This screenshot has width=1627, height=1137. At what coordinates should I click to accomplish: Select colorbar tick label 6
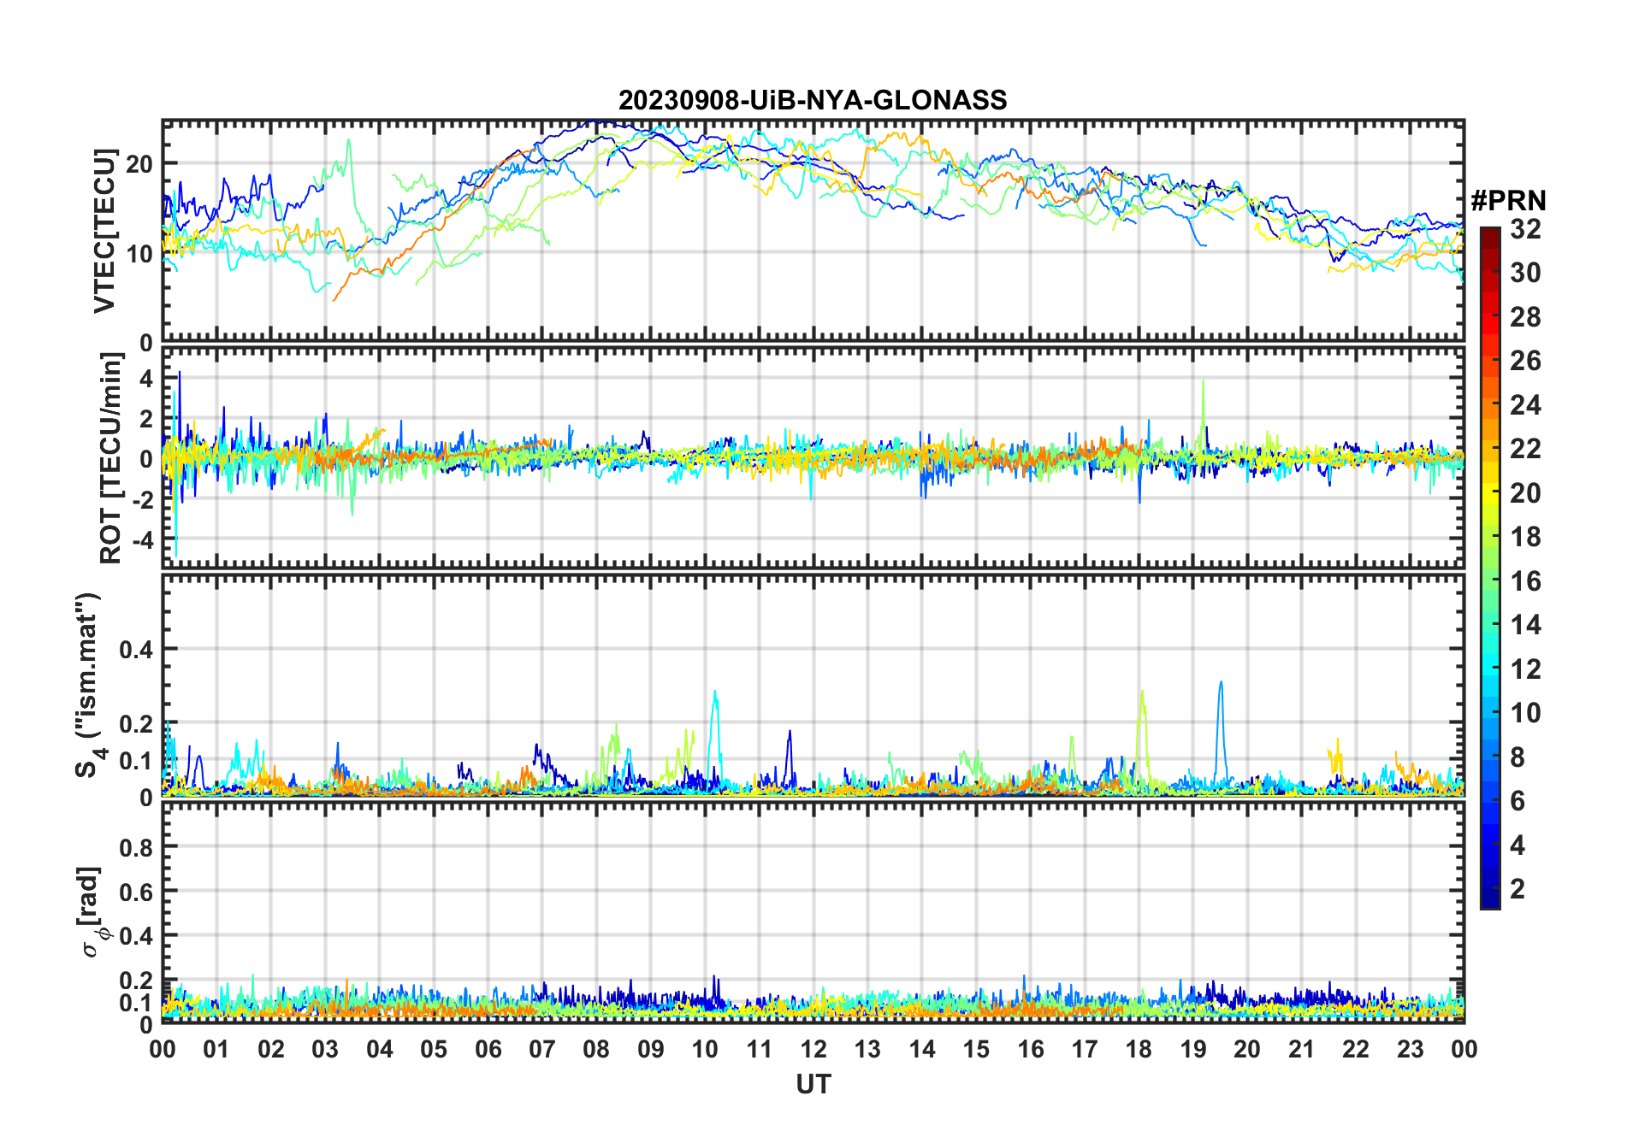tap(1518, 801)
